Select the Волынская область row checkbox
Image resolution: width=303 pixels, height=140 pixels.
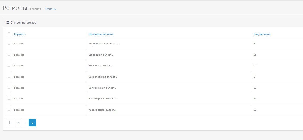[x=9, y=65]
